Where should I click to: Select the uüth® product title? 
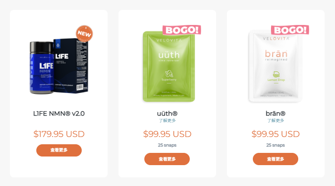[167, 113]
